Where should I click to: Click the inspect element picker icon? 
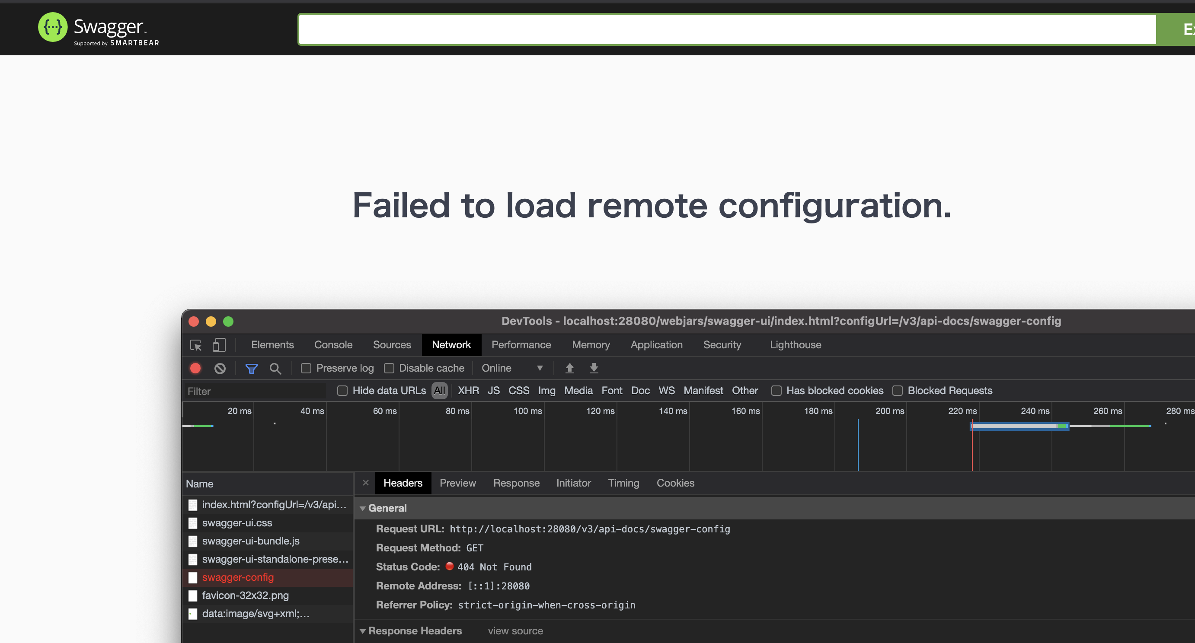point(196,345)
